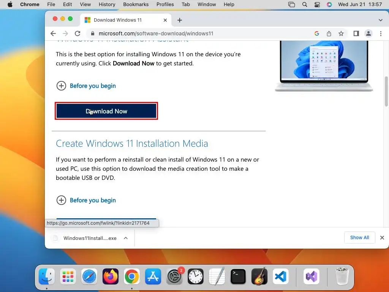Click the Google icon in the address bar
Viewport: 389px width, 292px height.
[x=316, y=33]
